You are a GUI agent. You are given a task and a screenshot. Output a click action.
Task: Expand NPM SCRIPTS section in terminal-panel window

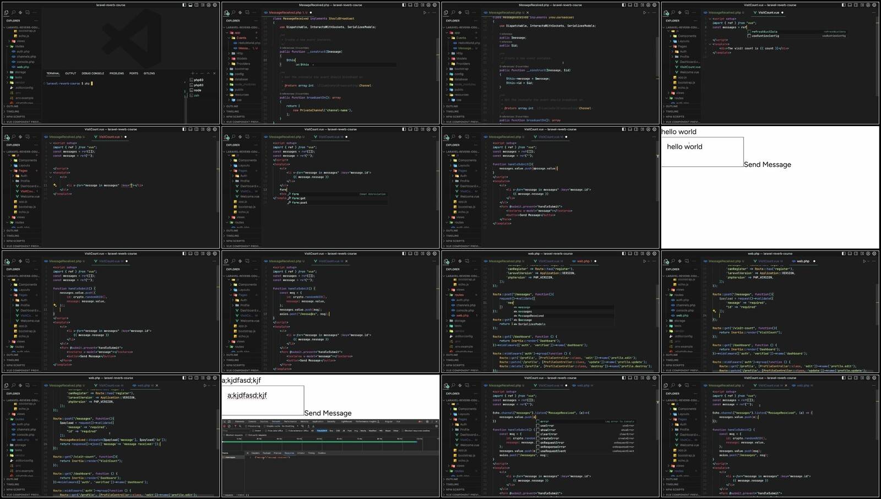(x=15, y=117)
